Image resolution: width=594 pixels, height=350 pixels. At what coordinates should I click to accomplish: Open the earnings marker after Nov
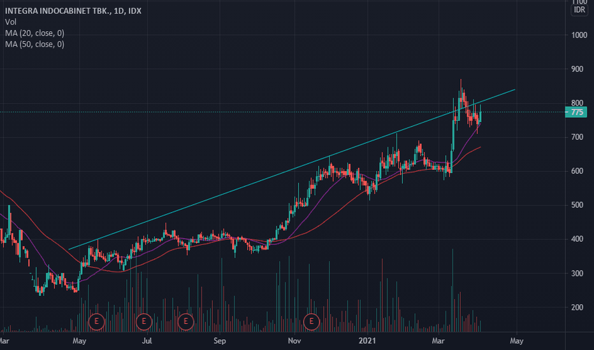point(312,321)
